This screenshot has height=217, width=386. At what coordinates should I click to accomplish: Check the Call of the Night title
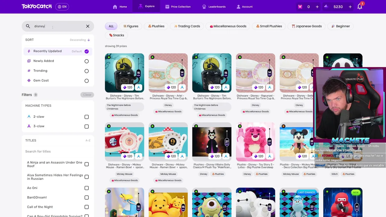(87, 207)
